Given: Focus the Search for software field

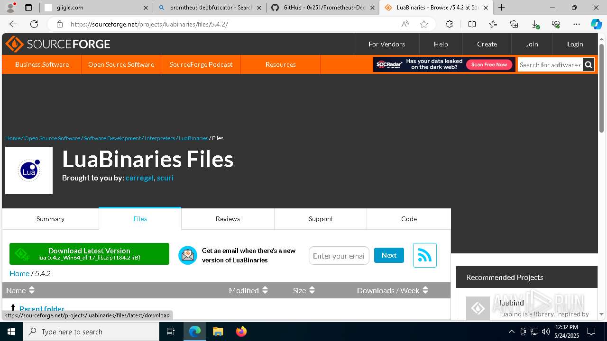Looking at the screenshot, I should click(550, 64).
